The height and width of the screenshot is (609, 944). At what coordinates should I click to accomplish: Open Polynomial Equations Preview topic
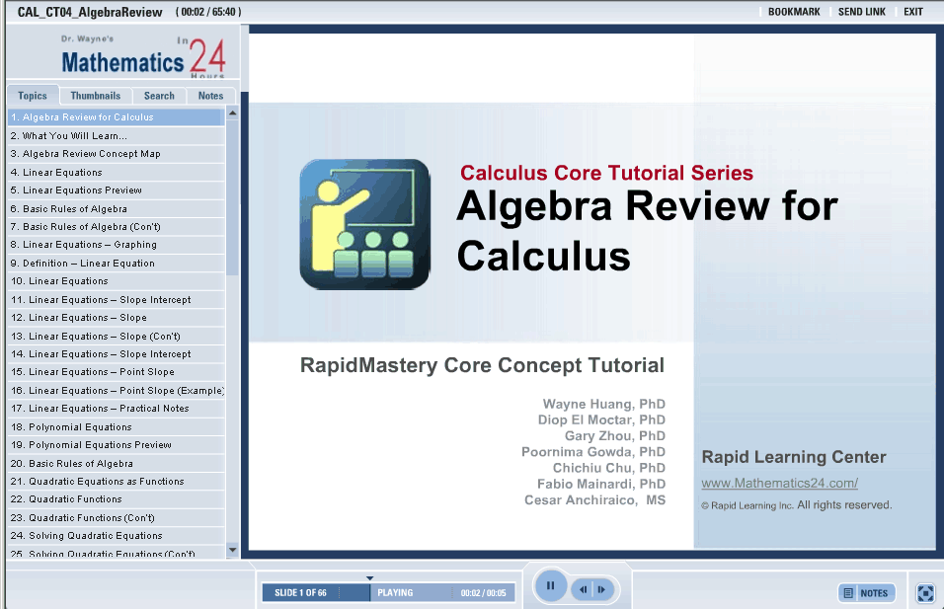tap(117, 445)
